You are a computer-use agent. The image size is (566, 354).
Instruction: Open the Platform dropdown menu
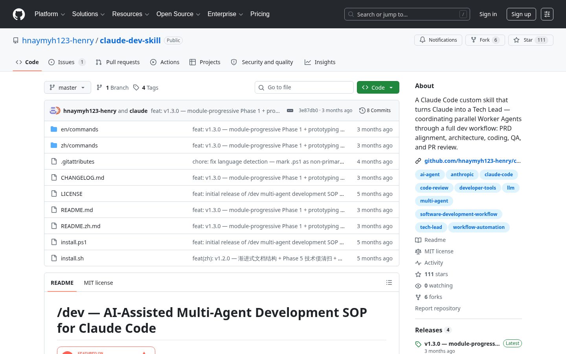tap(50, 14)
